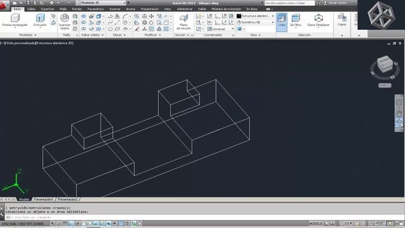Click the ViewCube in the viewport
The image size is (405, 228).
click(385, 63)
